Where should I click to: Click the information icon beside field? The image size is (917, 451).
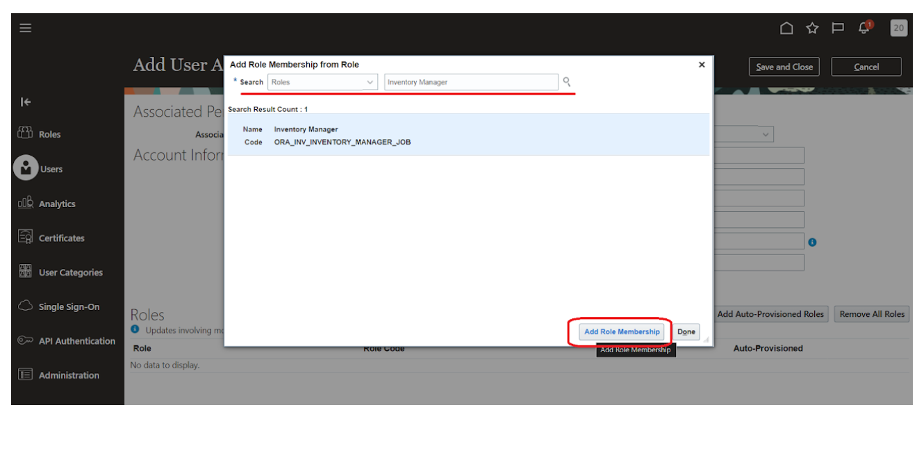[x=812, y=243]
